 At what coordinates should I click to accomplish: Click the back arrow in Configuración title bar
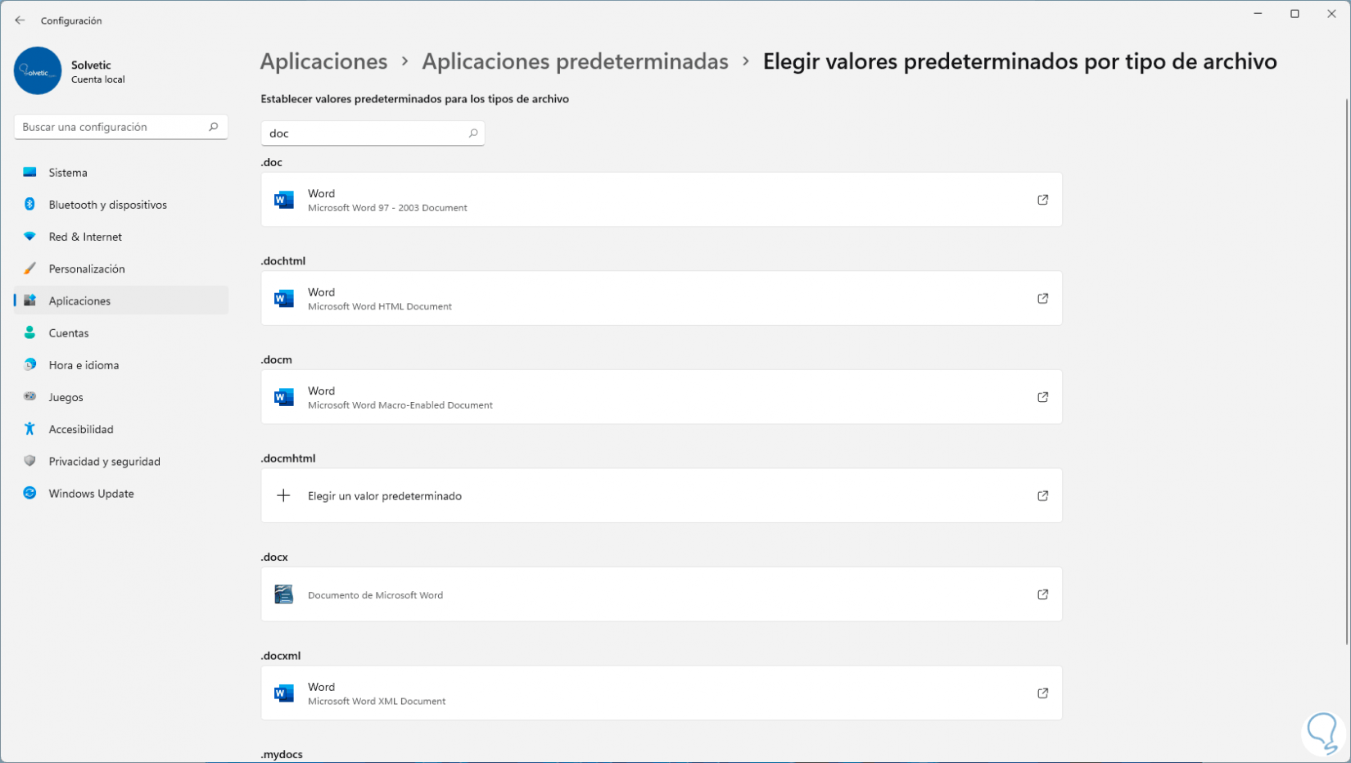point(20,20)
